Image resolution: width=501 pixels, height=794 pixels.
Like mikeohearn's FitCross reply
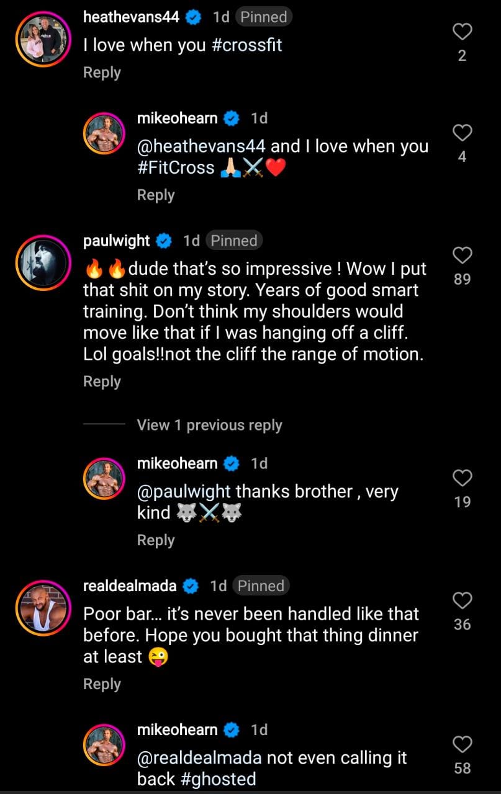tap(462, 133)
